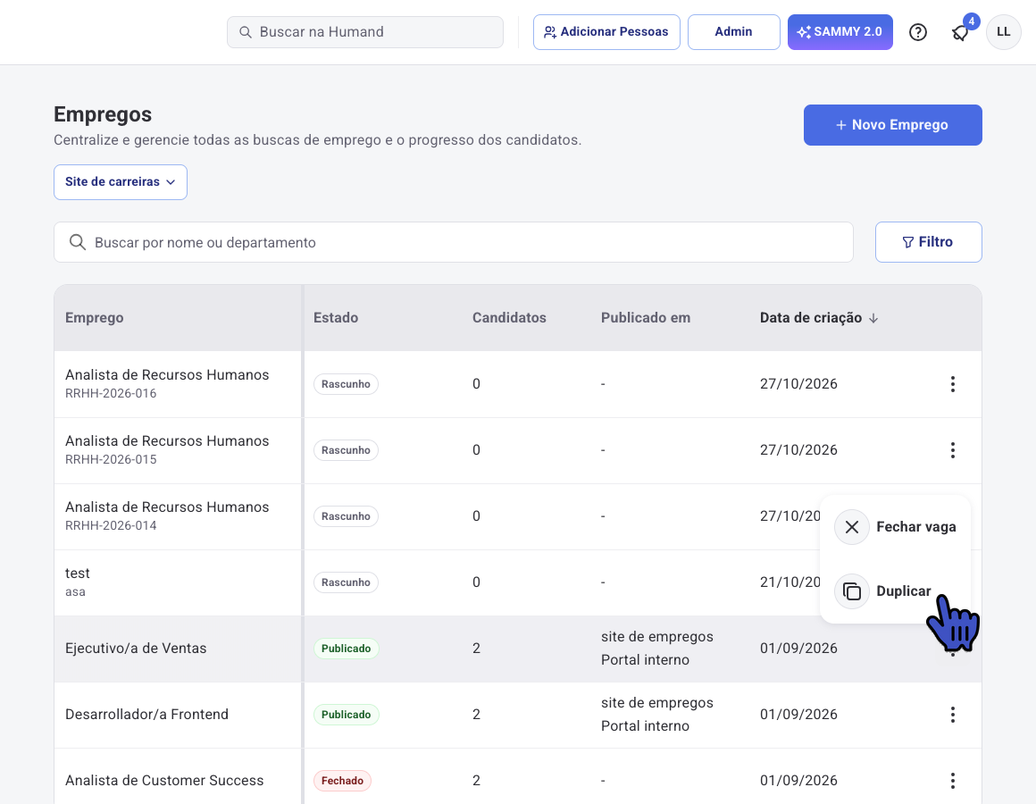Click Publicado badge for Desarrollador/a Frontend

coord(347,714)
